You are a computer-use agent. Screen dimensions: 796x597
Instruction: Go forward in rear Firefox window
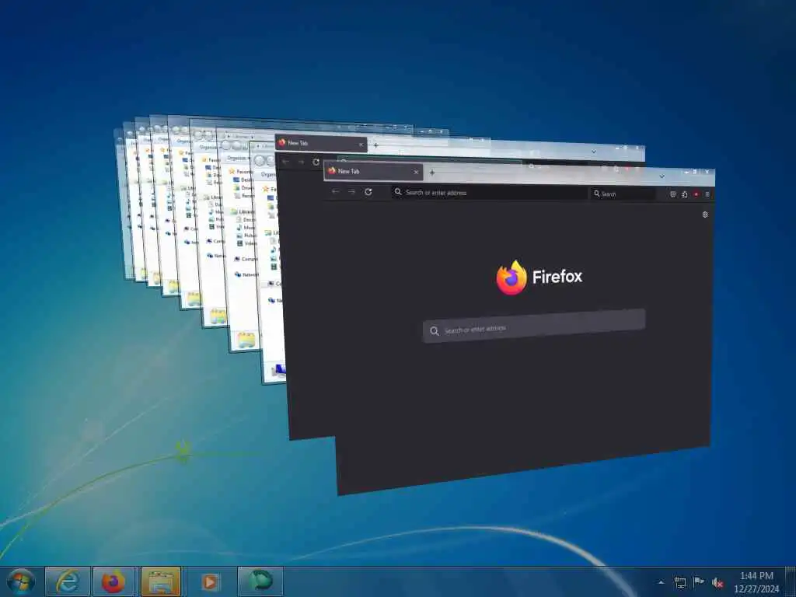click(x=301, y=162)
